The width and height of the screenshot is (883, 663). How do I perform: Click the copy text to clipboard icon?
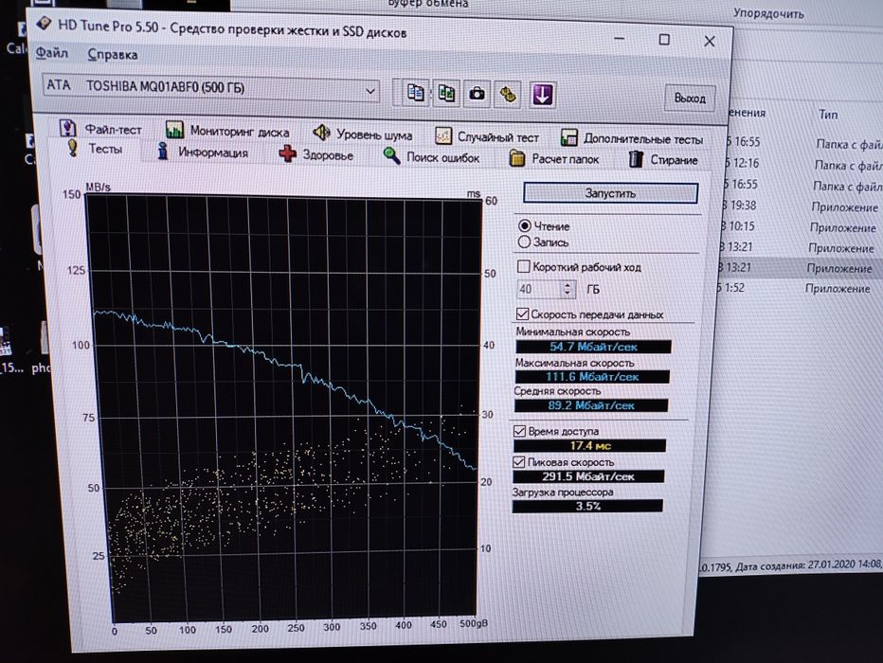coord(415,93)
